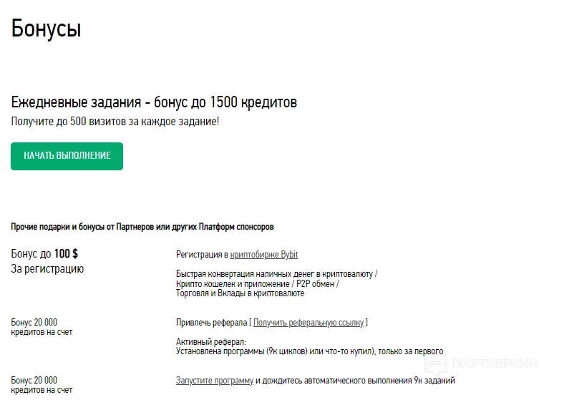Click the Торговля и Вклады в криптовалюте line
The width and height of the screenshot is (574, 415).
pos(240,293)
